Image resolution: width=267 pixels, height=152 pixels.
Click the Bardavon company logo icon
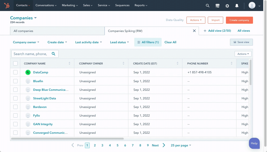[28, 107]
